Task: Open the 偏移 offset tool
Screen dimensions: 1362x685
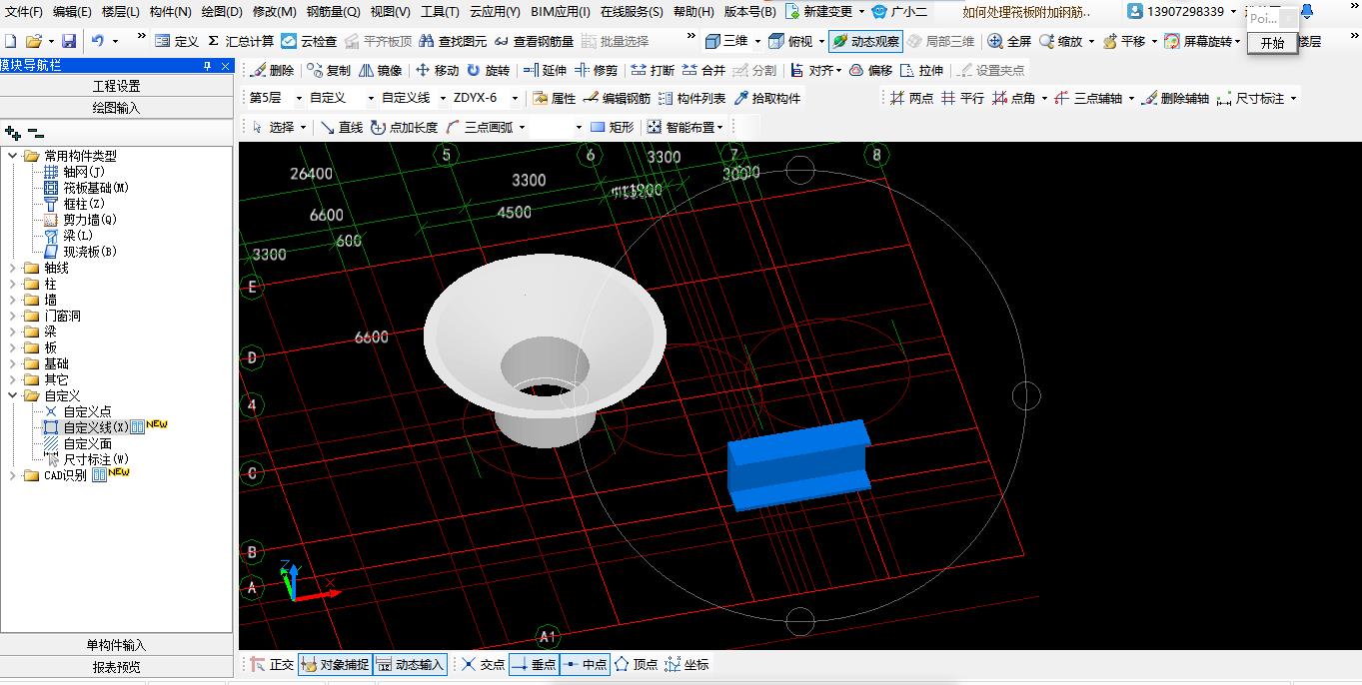Action: coord(870,71)
